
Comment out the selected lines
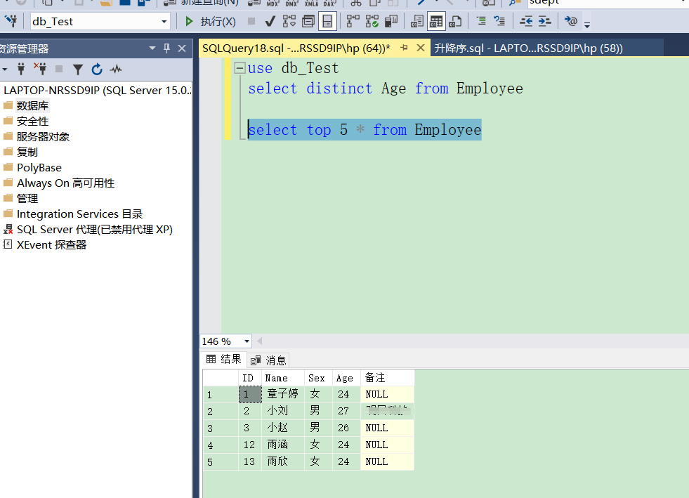[x=482, y=21]
